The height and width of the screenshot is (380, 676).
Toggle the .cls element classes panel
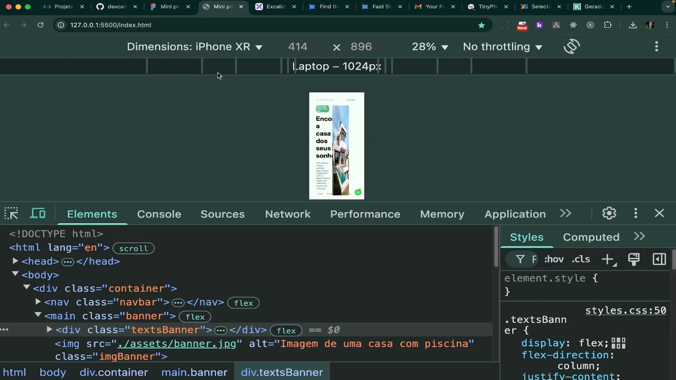(x=581, y=259)
